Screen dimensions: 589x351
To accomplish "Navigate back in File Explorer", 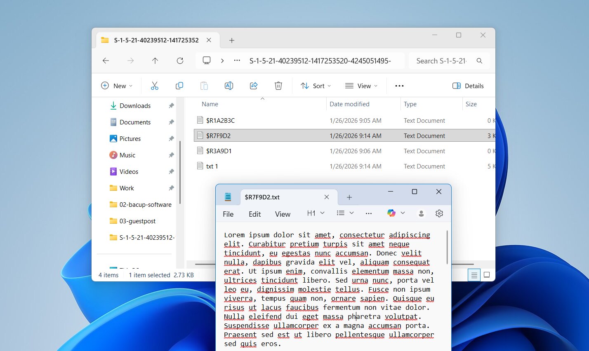I will click(106, 61).
